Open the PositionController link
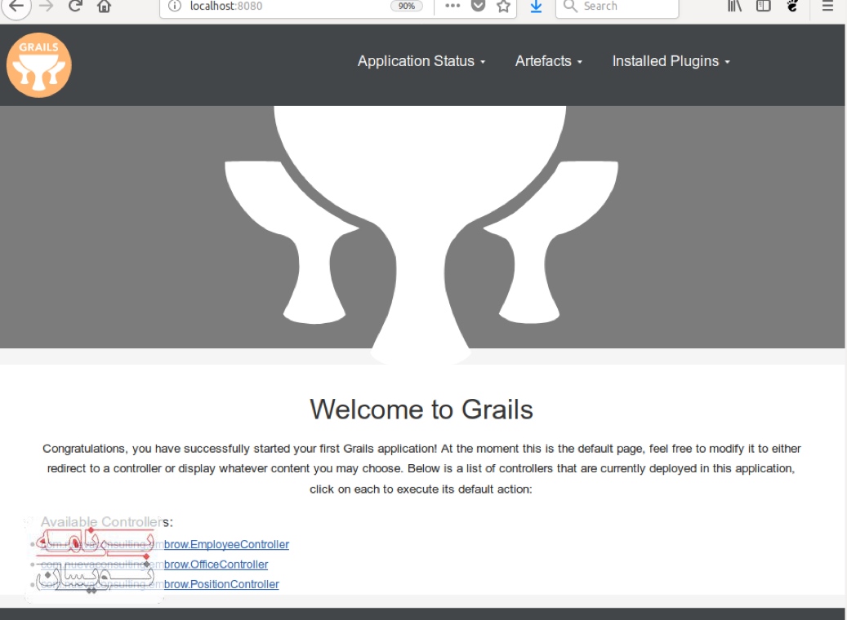847x620 pixels. 221,584
